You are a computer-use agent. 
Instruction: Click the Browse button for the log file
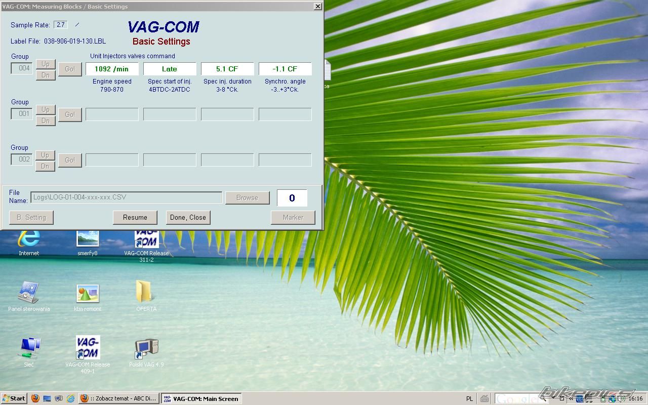point(247,197)
